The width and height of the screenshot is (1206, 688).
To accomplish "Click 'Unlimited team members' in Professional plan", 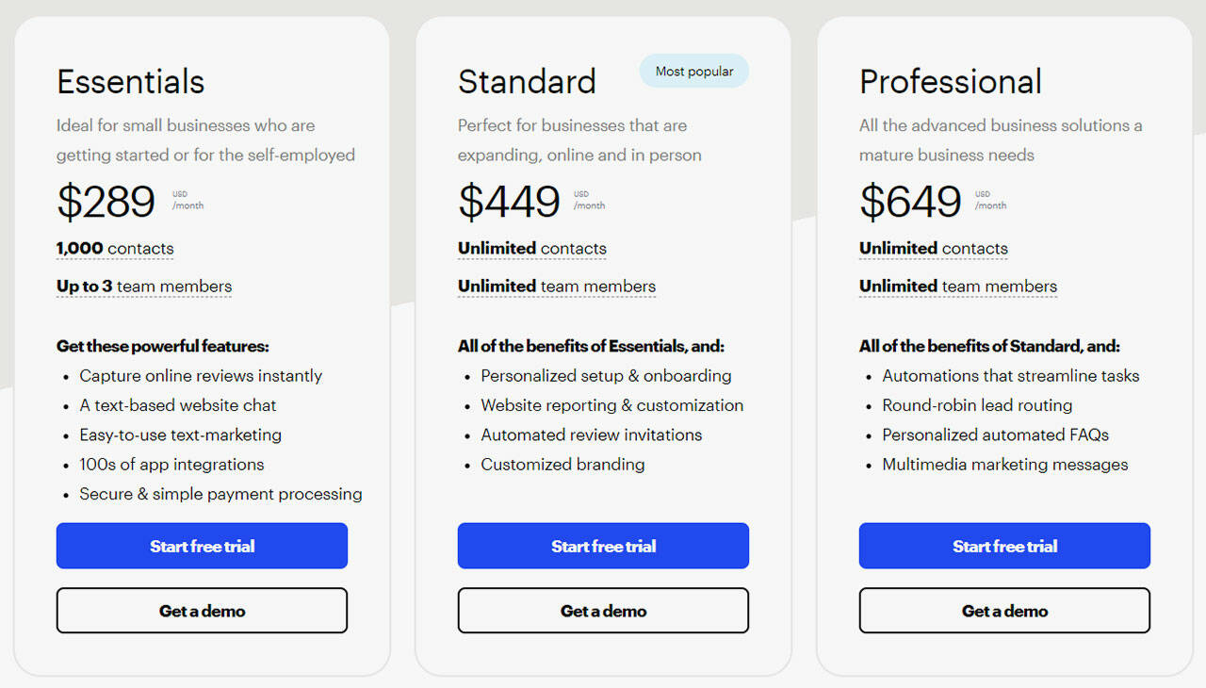I will 958,287.
